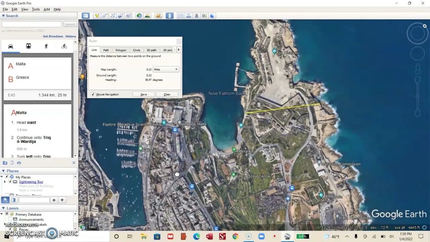Select the bicycle directions mode icon
The image size is (430, 242).
pyautogui.click(x=64, y=46)
